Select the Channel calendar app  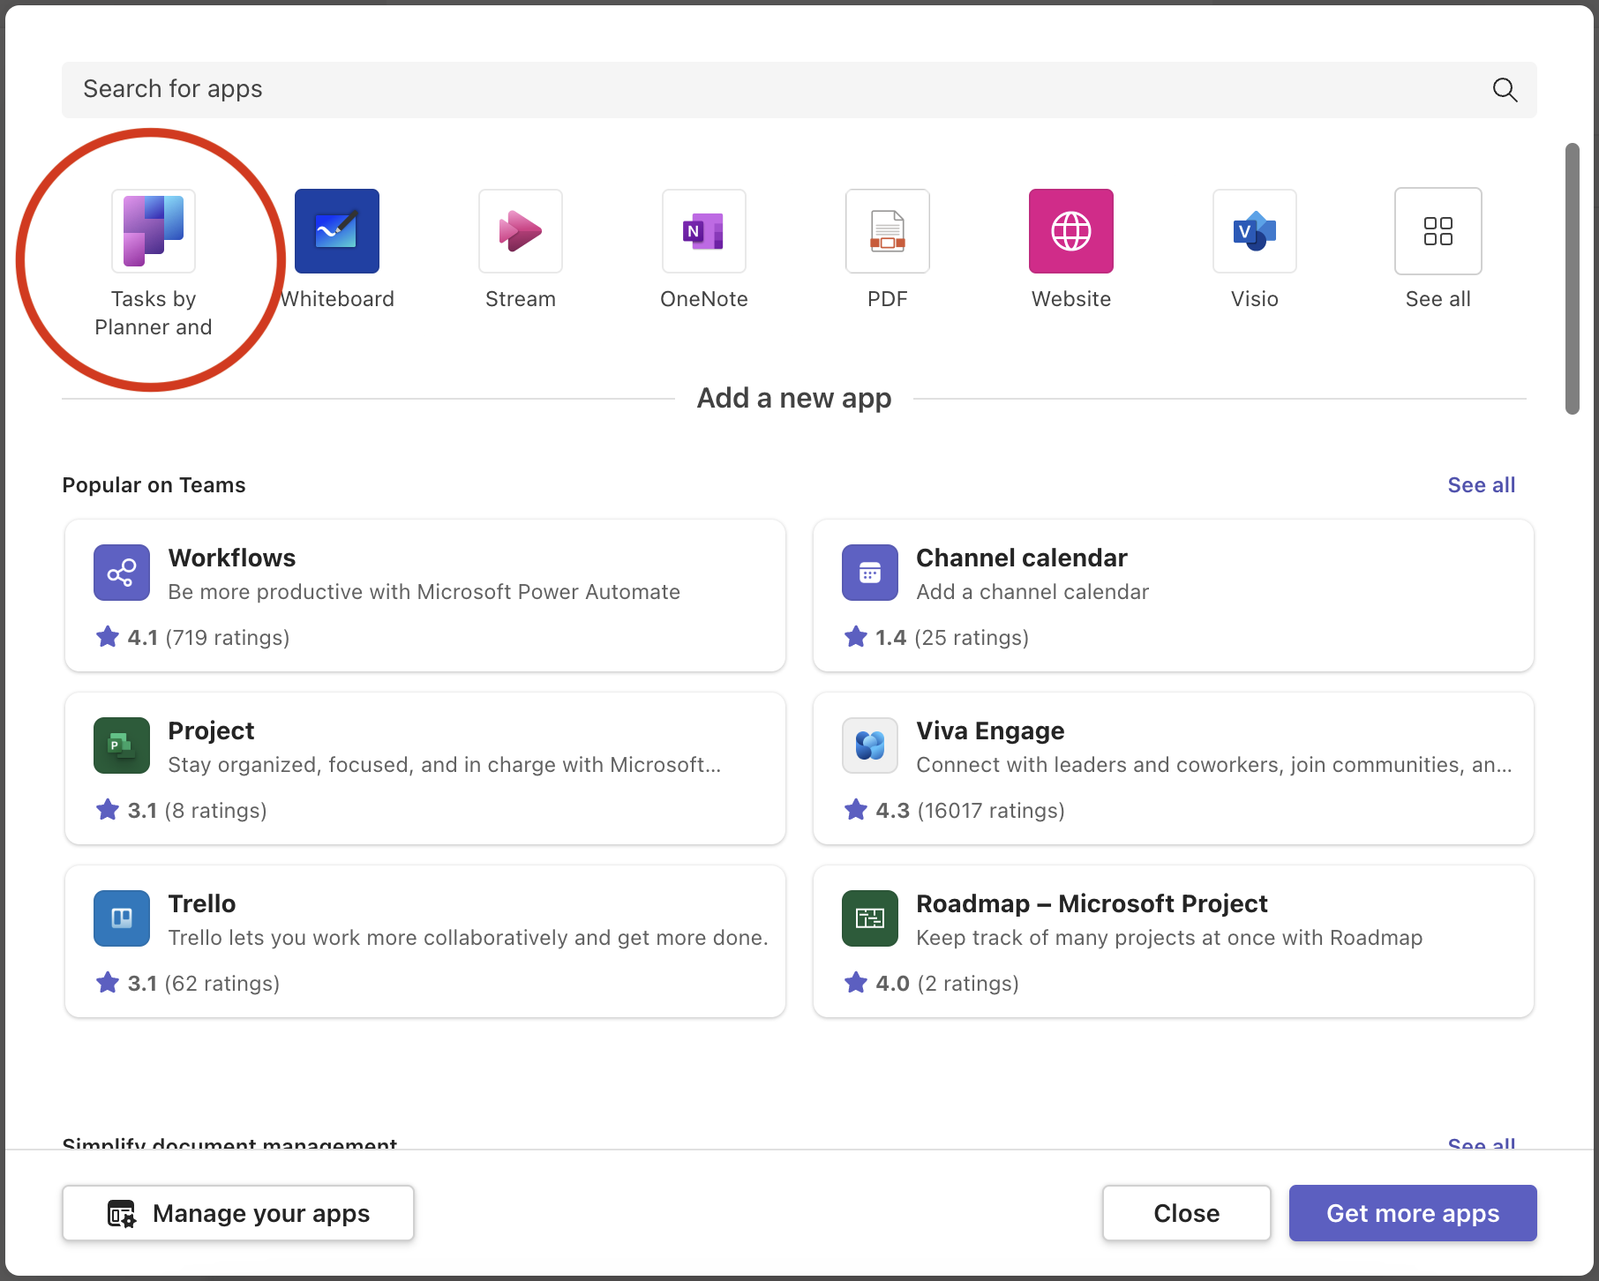coord(1173,596)
